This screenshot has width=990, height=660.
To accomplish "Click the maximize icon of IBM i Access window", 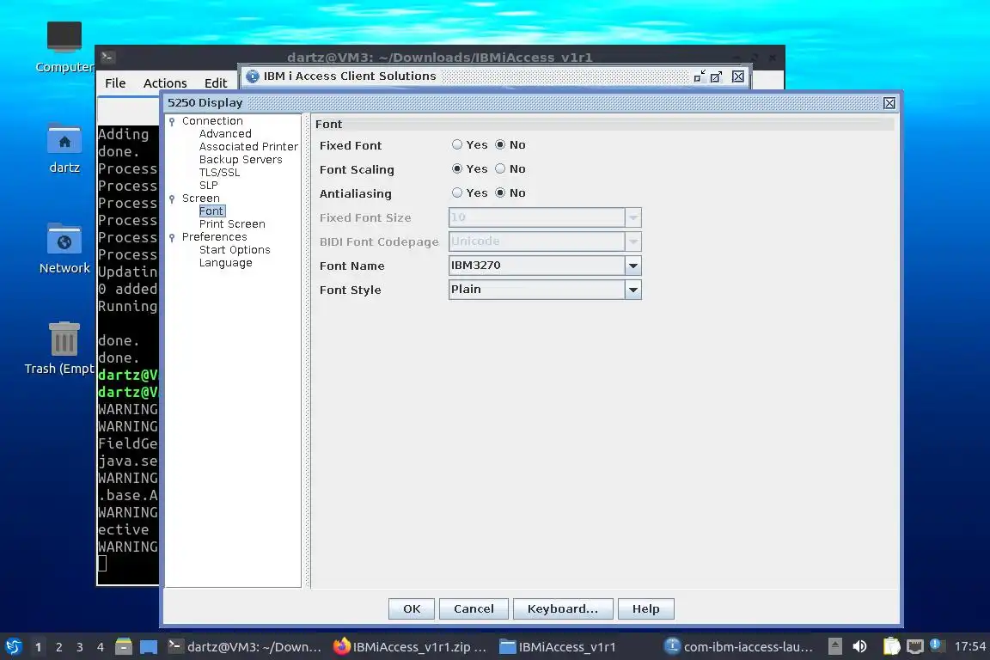I will [716, 76].
